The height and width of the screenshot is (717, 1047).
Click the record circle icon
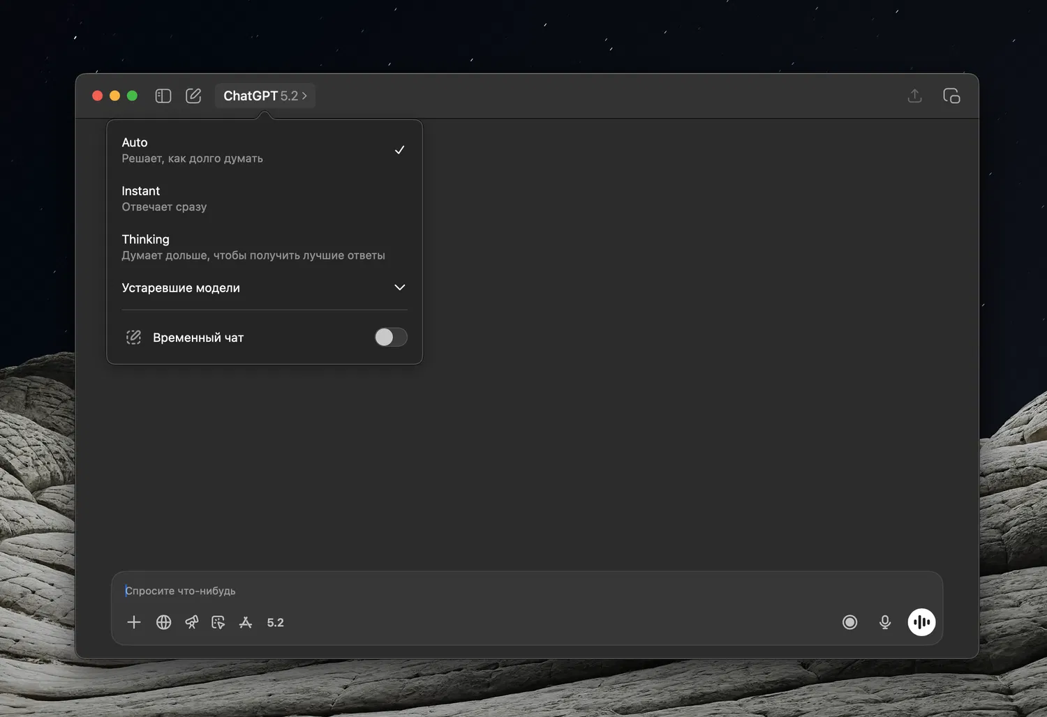coord(849,622)
